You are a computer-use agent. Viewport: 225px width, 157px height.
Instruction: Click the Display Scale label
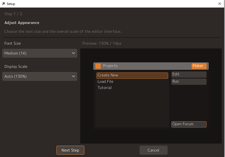pos(16,67)
